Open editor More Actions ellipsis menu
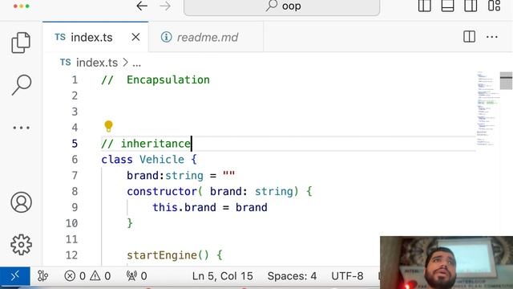The image size is (513, 289). (x=492, y=37)
